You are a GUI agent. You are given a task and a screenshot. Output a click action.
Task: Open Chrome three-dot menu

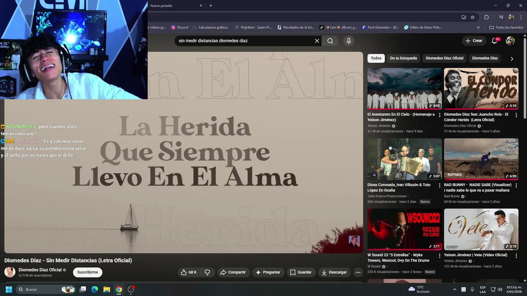point(520,17)
